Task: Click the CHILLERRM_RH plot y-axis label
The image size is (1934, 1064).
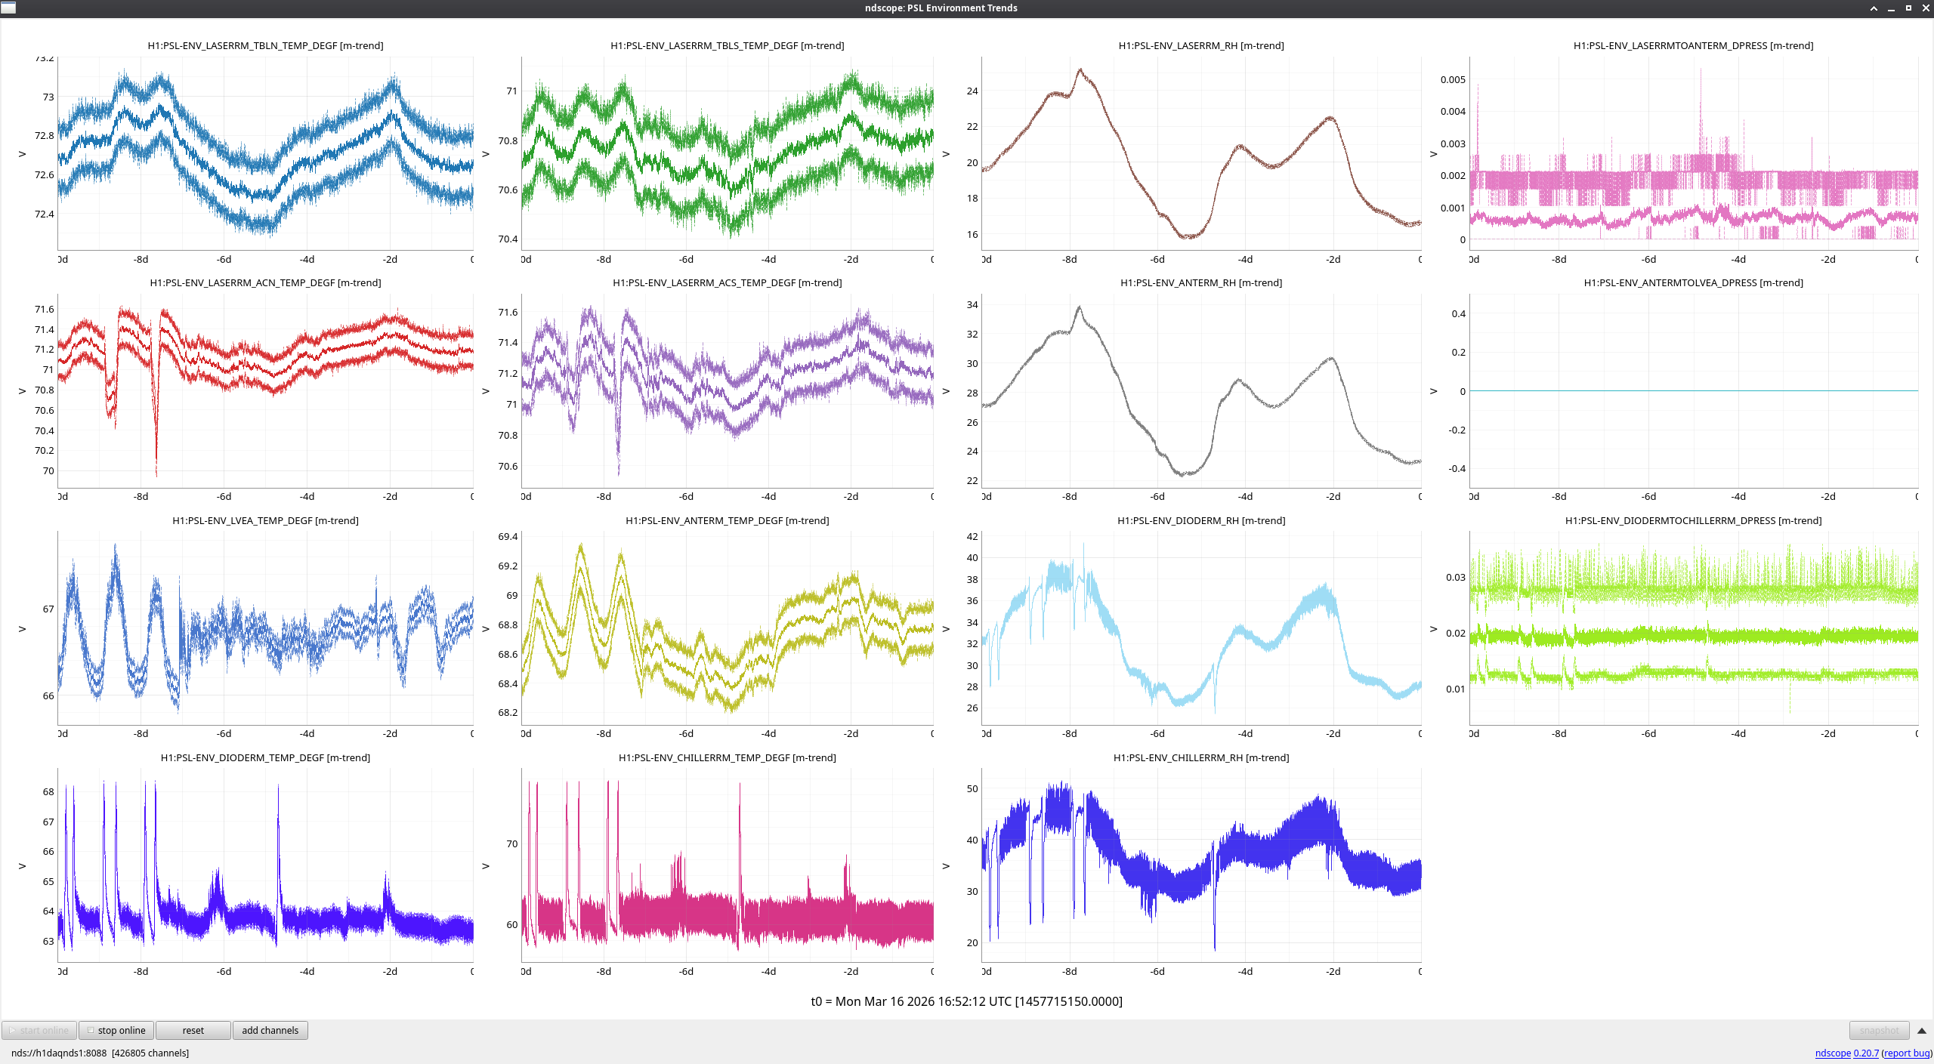Action: pos(946,865)
